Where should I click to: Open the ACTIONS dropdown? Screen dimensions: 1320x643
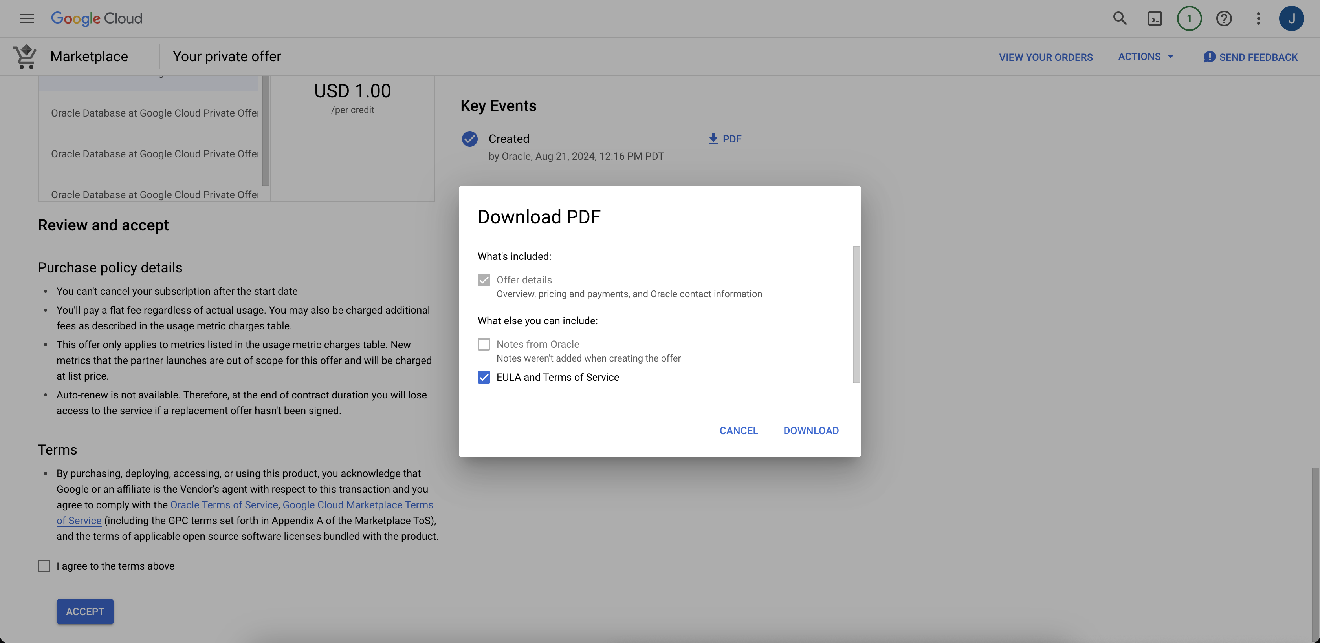click(1146, 57)
